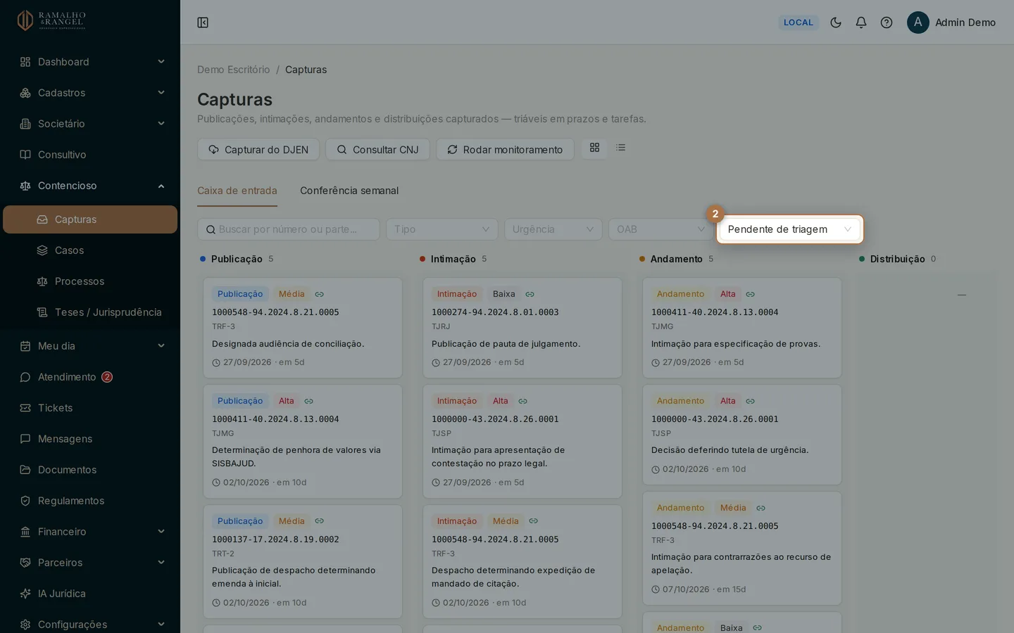The width and height of the screenshot is (1014, 633).
Task: Open IA Jurídica in sidebar
Action: pos(90,594)
